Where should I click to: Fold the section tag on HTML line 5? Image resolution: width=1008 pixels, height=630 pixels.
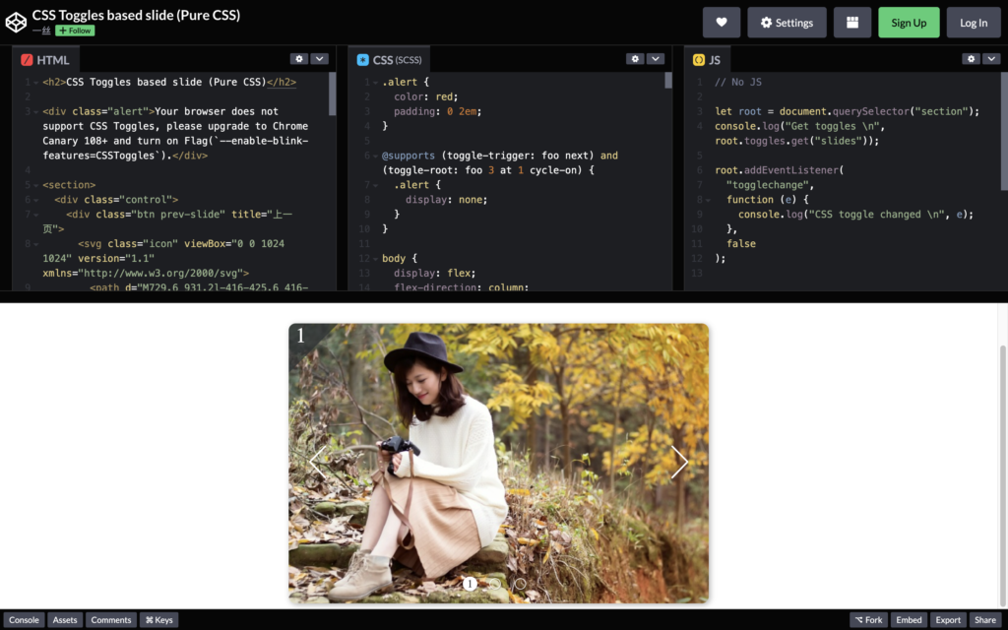pyautogui.click(x=36, y=185)
